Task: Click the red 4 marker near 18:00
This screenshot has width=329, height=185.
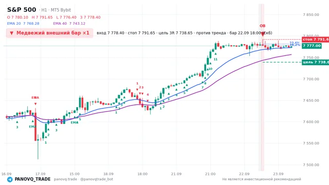Action: coord(148,95)
